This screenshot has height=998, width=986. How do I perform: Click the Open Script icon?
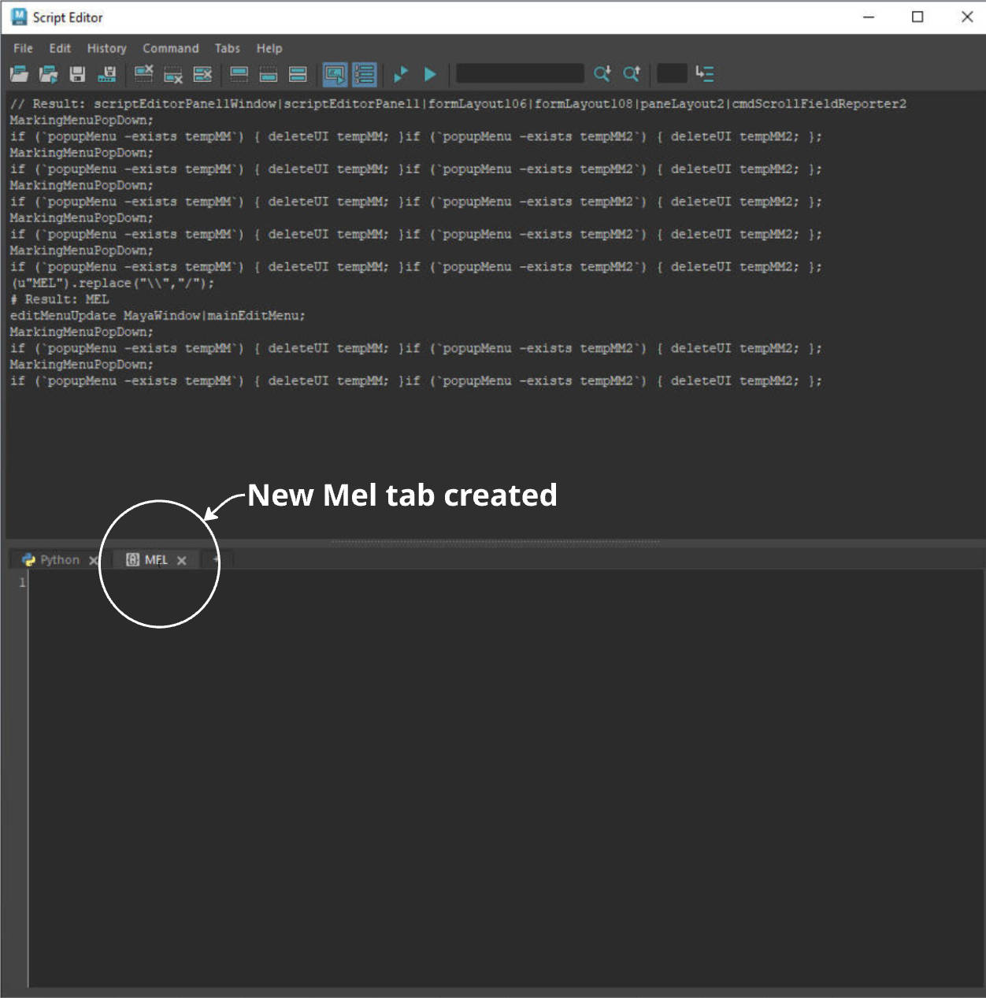(x=19, y=74)
